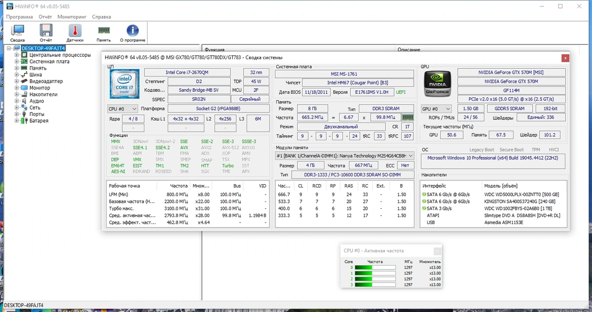Viewport: 592px width, 312px height.
Task: Click the green RAM chip icon beside 99.8 МГц
Action: tap(408, 117)
